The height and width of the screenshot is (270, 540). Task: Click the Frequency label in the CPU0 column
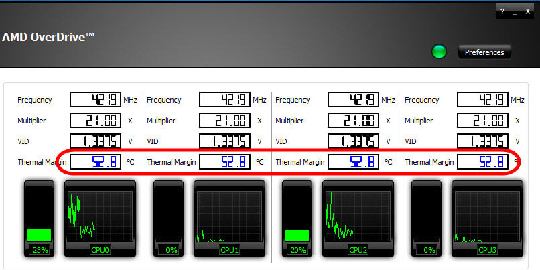(34, 100)
